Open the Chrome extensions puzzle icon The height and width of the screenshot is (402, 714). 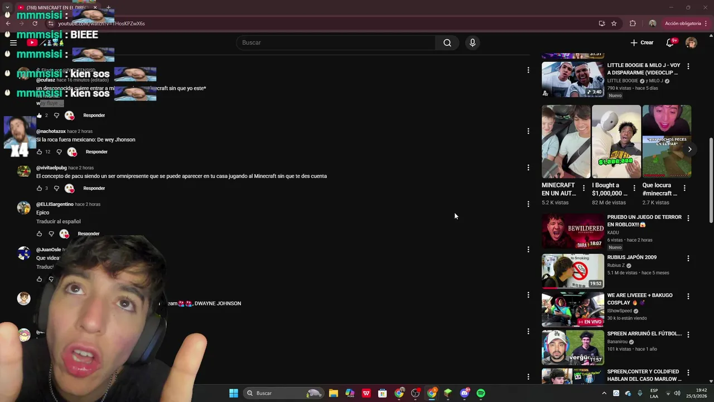[633, 23]
